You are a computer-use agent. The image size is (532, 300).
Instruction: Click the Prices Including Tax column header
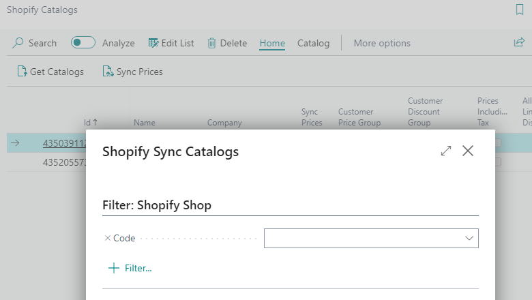click(492, 112)
